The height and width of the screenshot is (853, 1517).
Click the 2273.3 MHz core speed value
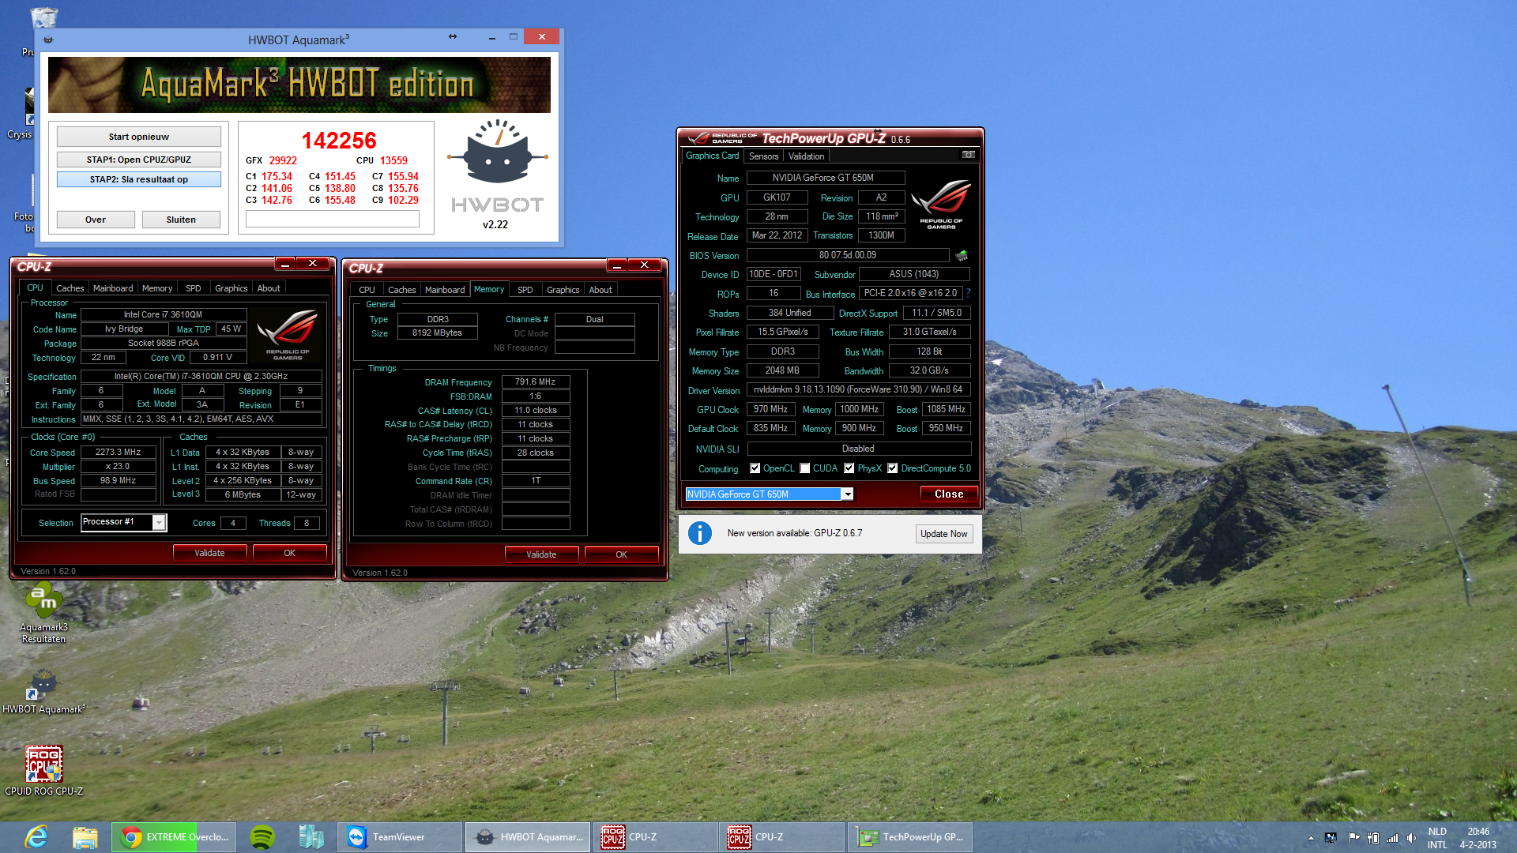coord(119,452)
